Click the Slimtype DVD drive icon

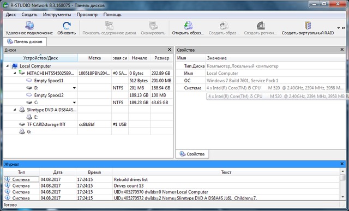click(x=22, y=109)
